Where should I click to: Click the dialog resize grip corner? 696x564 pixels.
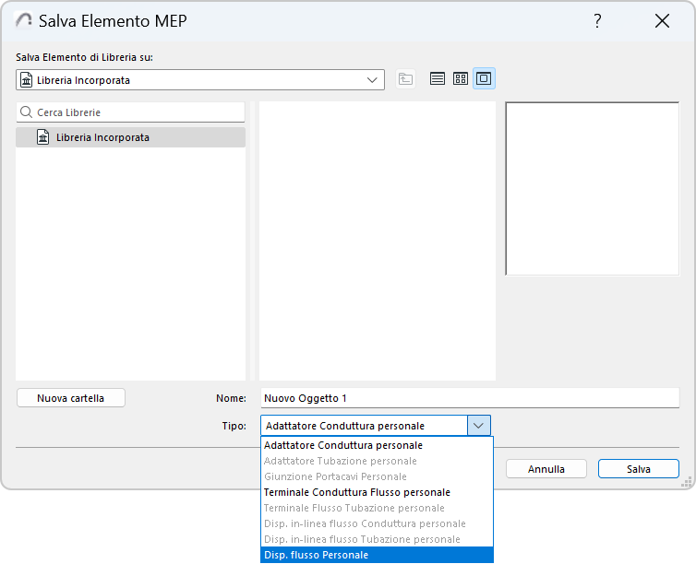(x=687, y=483)
